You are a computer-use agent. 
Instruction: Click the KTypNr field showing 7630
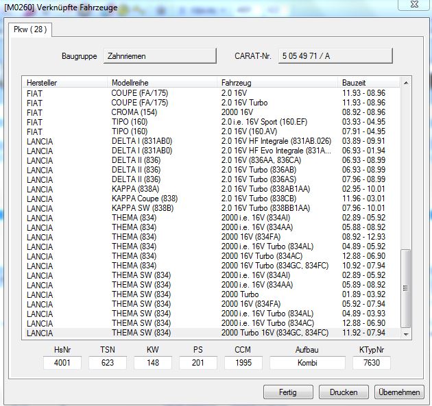[x=372, y=363]
